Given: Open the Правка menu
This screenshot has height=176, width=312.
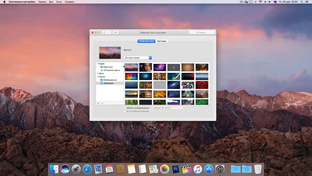Looking at the screenshot, I should 42,2.
